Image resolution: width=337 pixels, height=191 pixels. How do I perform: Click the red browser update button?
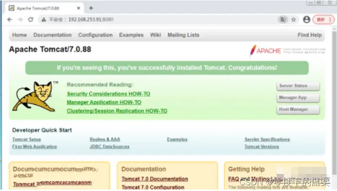tap(323, 19)
